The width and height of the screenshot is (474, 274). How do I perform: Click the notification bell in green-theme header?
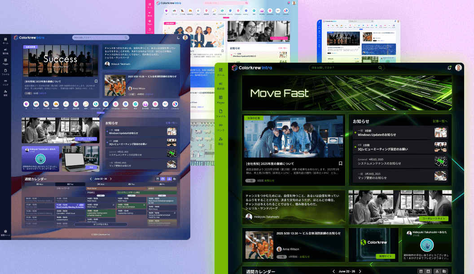pyautogui.click(x=449, y=68)
